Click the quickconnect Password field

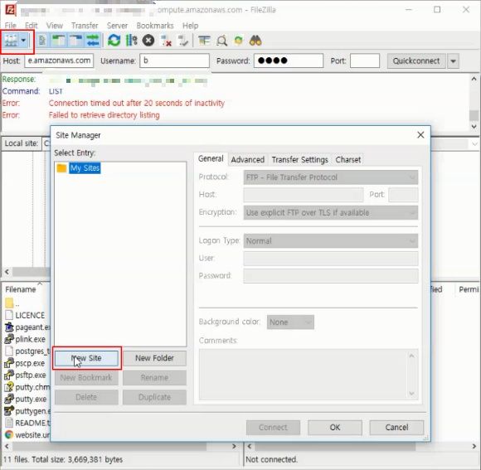coord(289,61)
